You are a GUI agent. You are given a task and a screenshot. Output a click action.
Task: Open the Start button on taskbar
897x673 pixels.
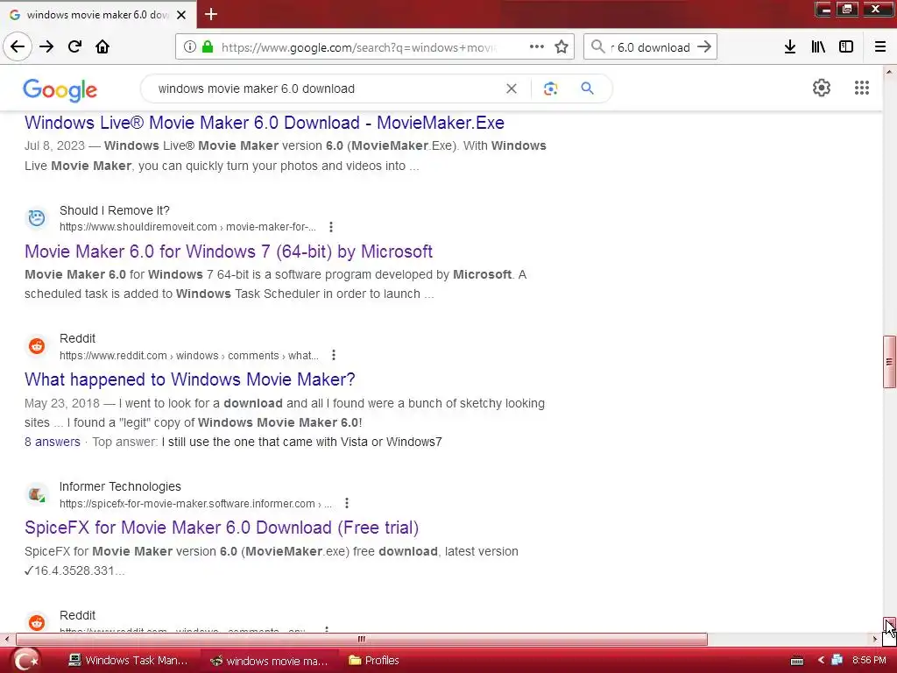tap(25, 660)
